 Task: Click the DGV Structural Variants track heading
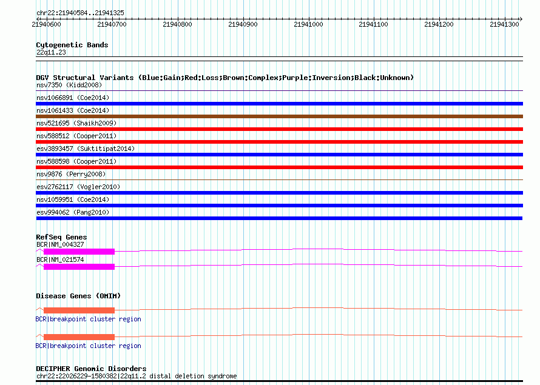[225, 78]
